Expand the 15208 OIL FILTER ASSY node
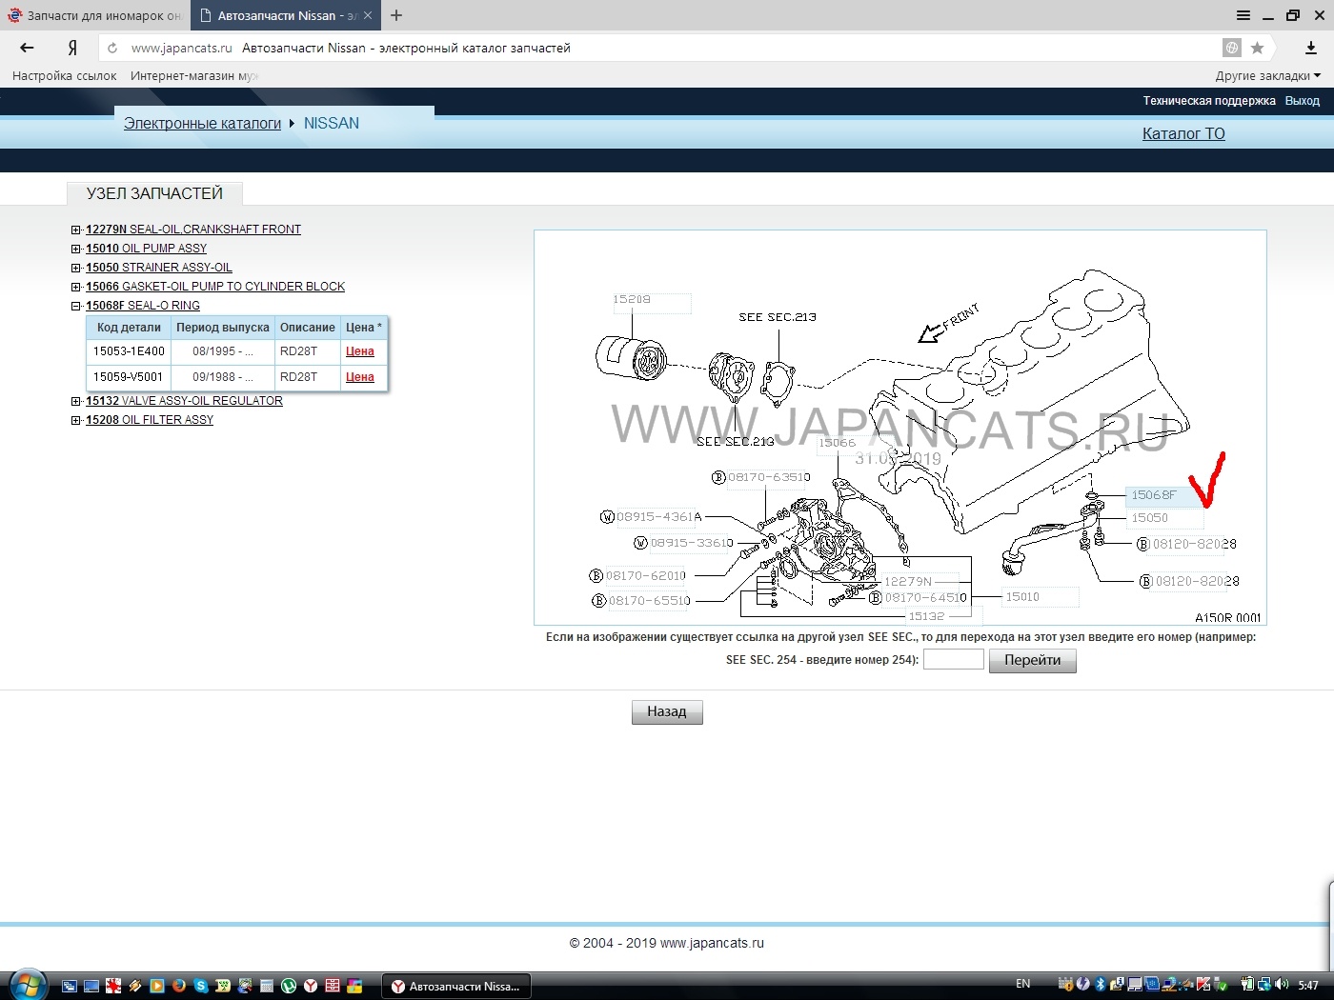The height and width of the screenshot is (1000, 1334). pos(76,420)
